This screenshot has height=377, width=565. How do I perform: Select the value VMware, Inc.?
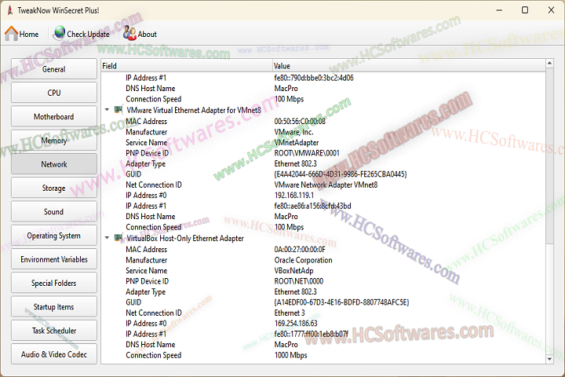pyautogui.click(x=293, y=132)
